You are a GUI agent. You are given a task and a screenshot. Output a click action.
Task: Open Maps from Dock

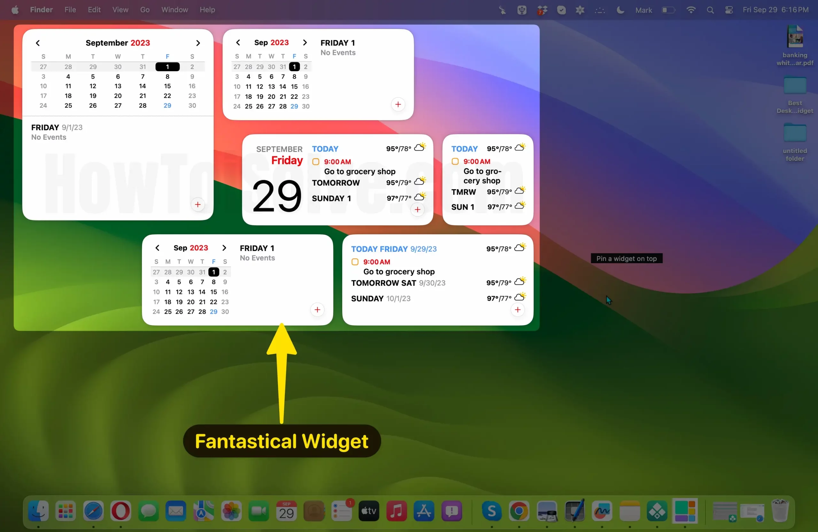point(204,511)
